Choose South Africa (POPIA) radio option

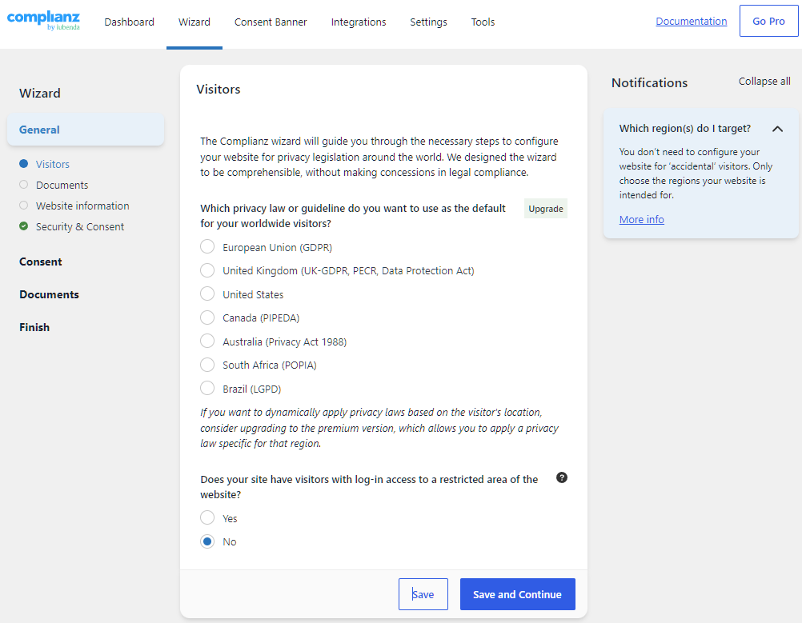coord(207,365)
